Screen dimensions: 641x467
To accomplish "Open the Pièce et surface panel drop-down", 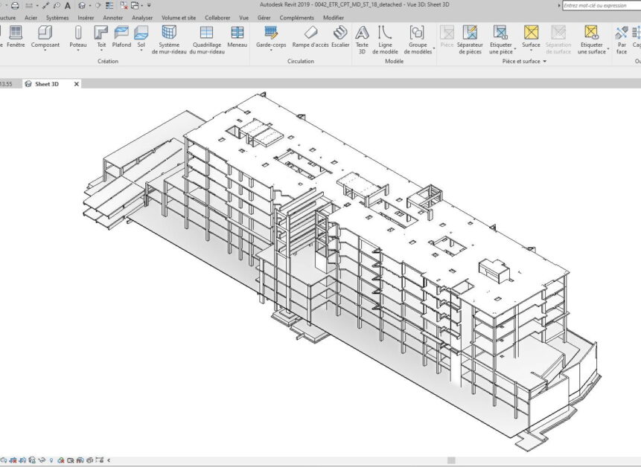I will [546, 62].
